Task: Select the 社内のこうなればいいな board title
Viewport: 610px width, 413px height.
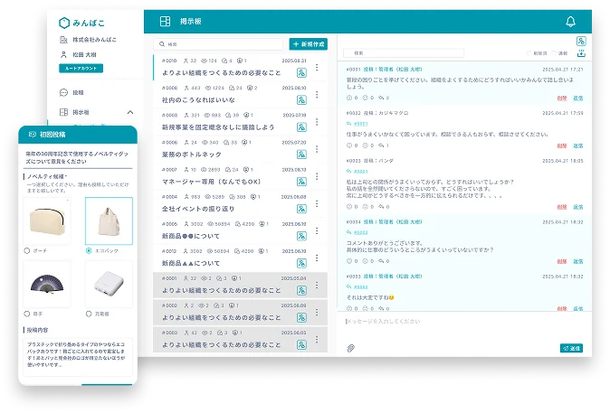Action: click(x=198, y=100)
